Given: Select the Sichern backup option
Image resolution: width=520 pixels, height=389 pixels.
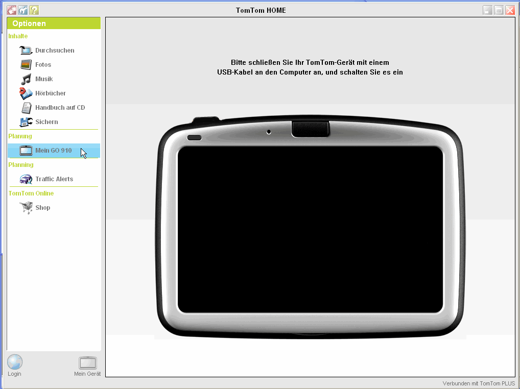Looking at the screenshot, I should (x=46, y=122).
